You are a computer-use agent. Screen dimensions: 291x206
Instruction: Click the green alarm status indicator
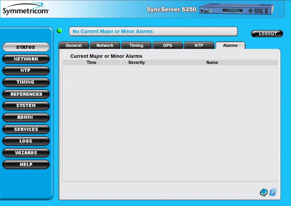59,31
